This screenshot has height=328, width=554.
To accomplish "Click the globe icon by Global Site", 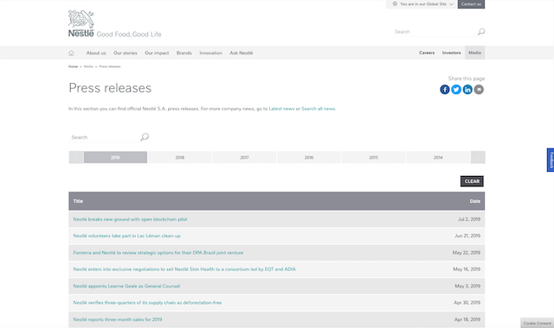I will (395, 3).
